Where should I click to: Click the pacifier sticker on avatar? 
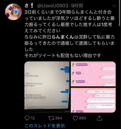coord(16,12)
